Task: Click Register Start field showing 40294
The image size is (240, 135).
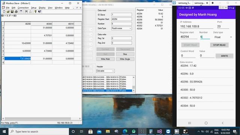Action: pos(121,19)
